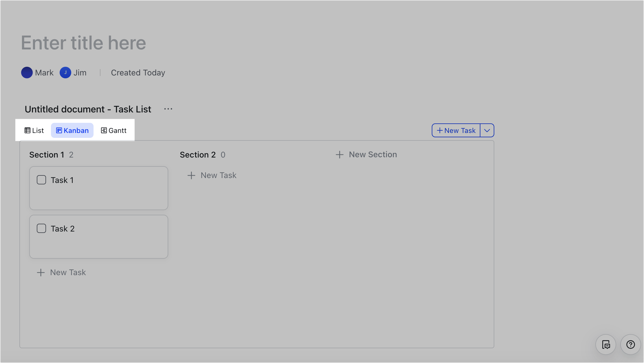Click the Enter title here field
This screenshot has width=644, height=363.
pos(83,42)
